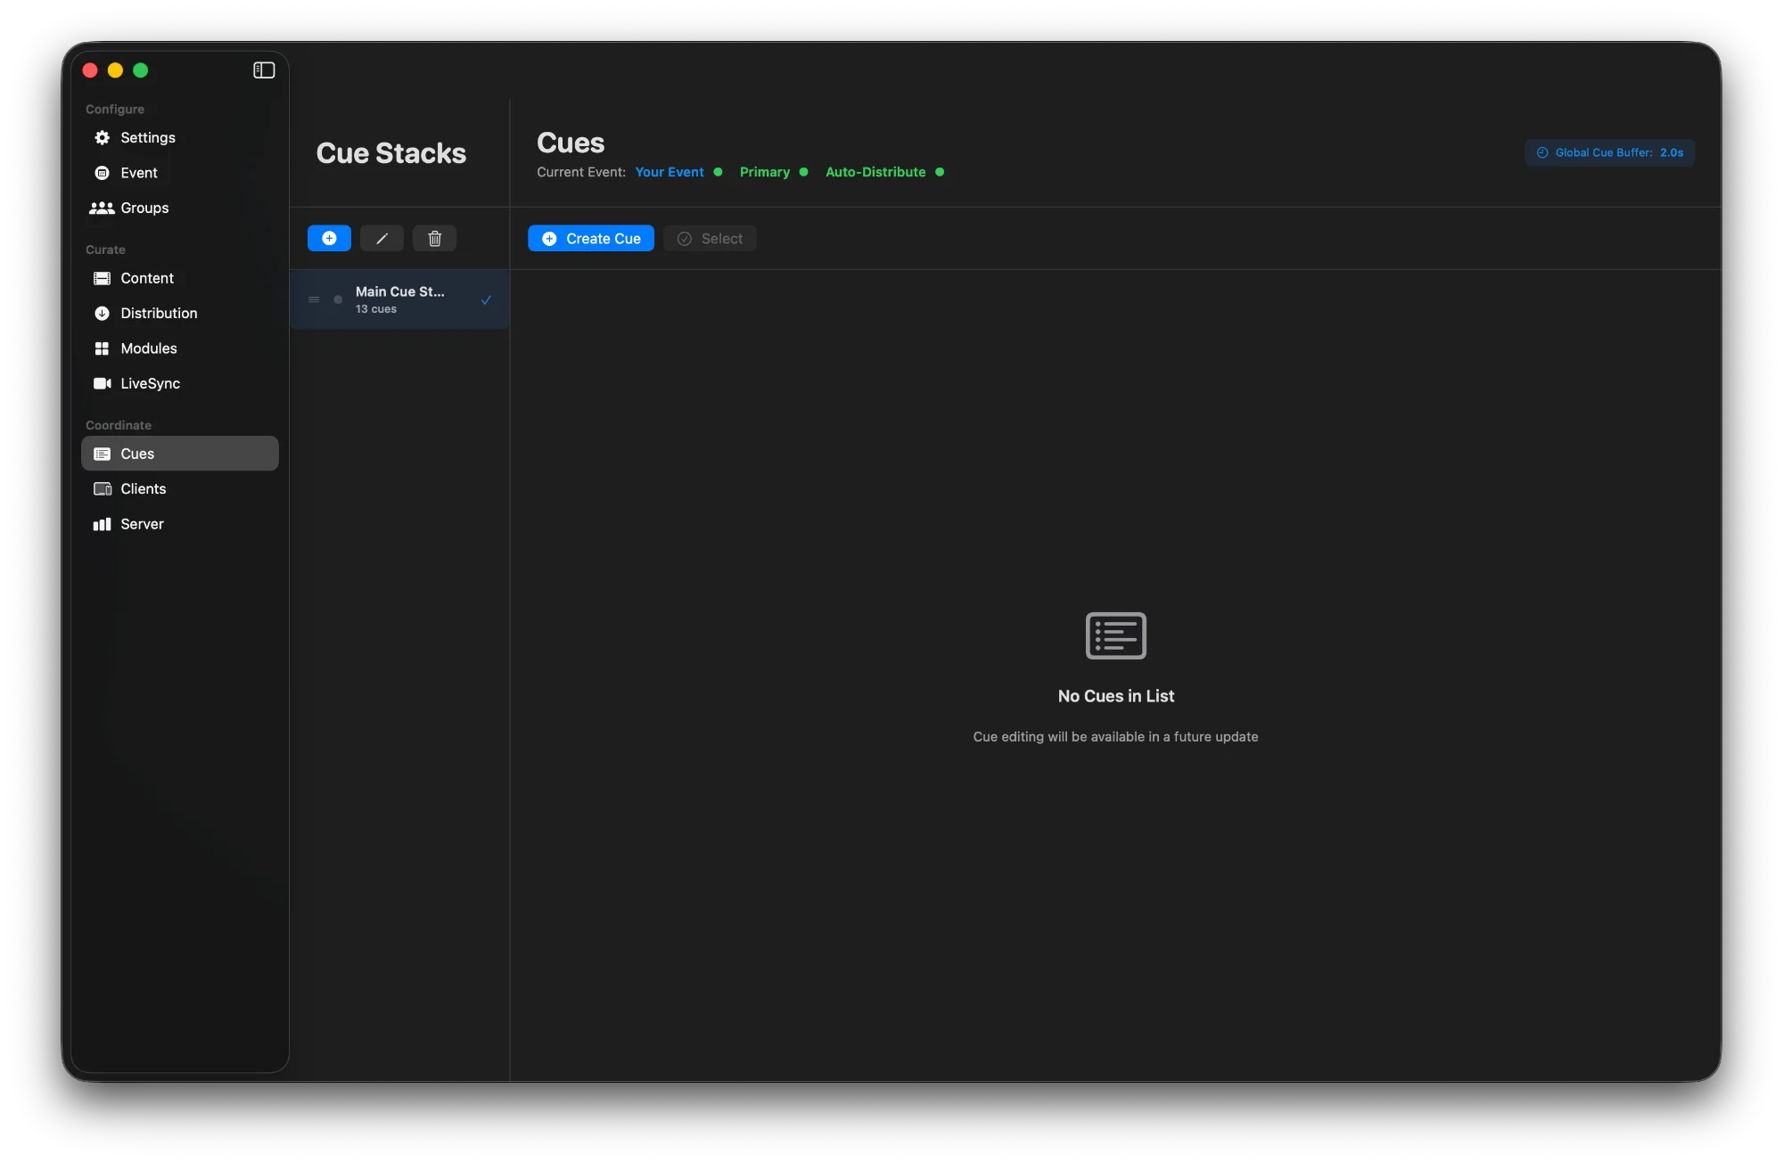Navigate to Distribution

pos(159,313)
